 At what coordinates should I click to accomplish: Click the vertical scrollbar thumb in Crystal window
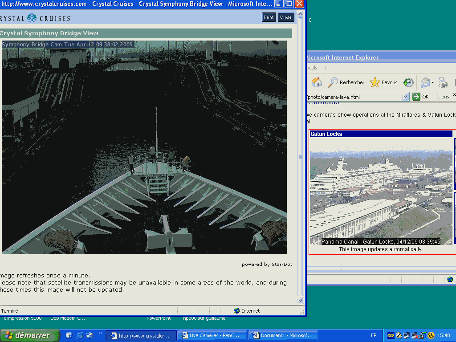click(301, 157)
